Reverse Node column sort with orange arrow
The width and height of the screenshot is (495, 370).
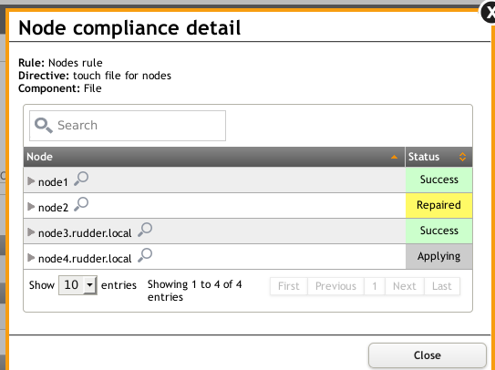pos(394,157)
